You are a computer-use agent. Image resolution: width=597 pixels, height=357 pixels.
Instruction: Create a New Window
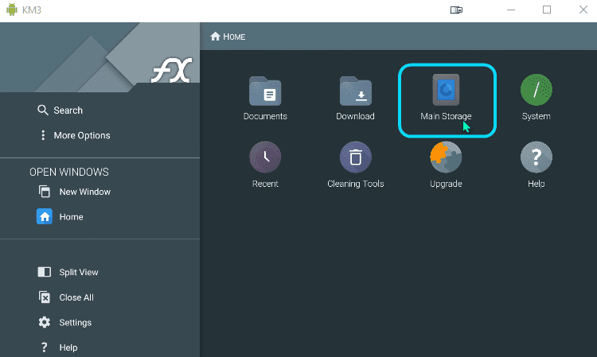click(x=74, y=192)
